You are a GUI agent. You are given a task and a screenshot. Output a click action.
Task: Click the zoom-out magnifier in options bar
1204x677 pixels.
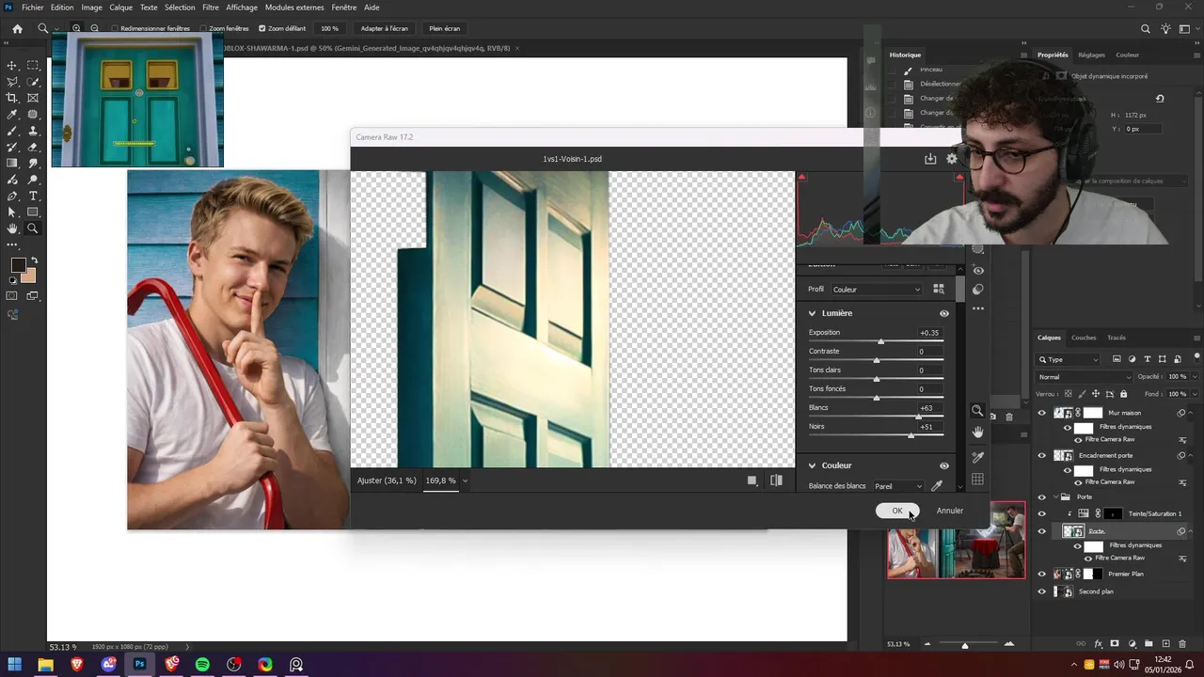coord(94,28)
